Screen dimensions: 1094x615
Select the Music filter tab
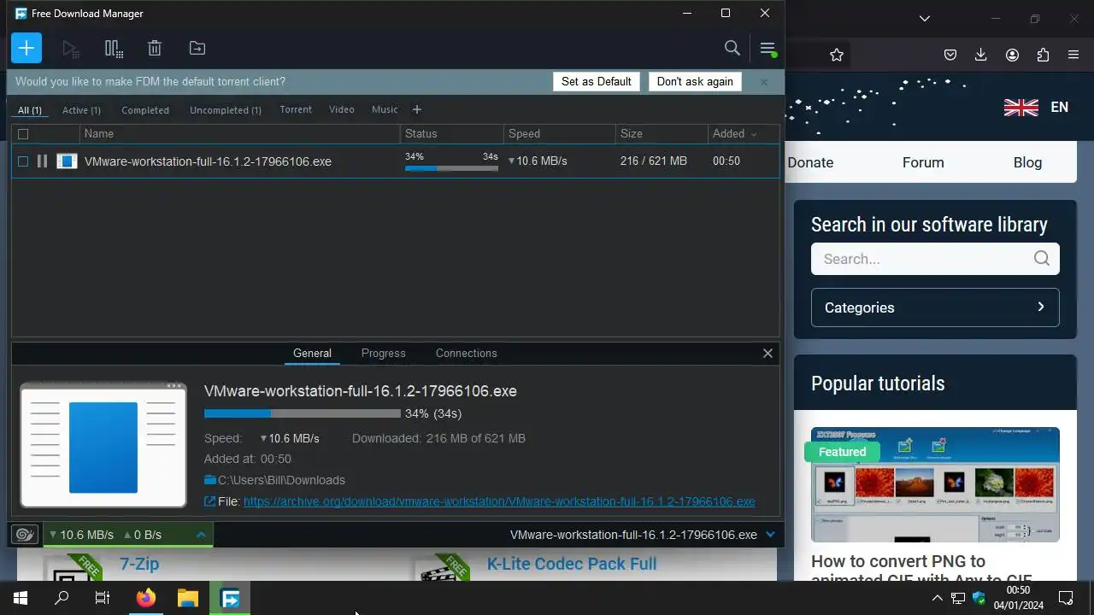(x=385, y=109)
